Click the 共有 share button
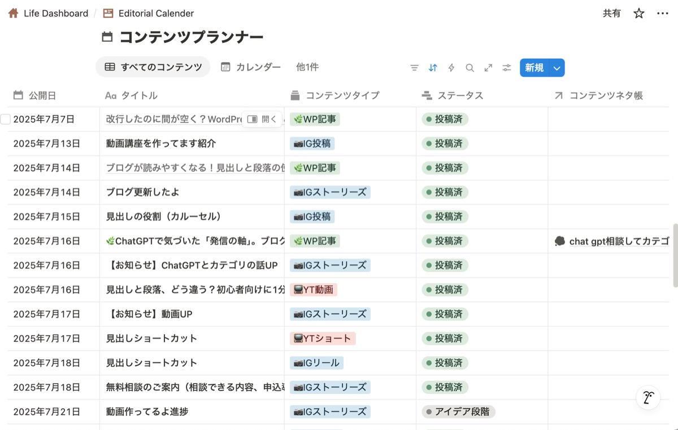678x430 pixels. (x=611, y=14)
